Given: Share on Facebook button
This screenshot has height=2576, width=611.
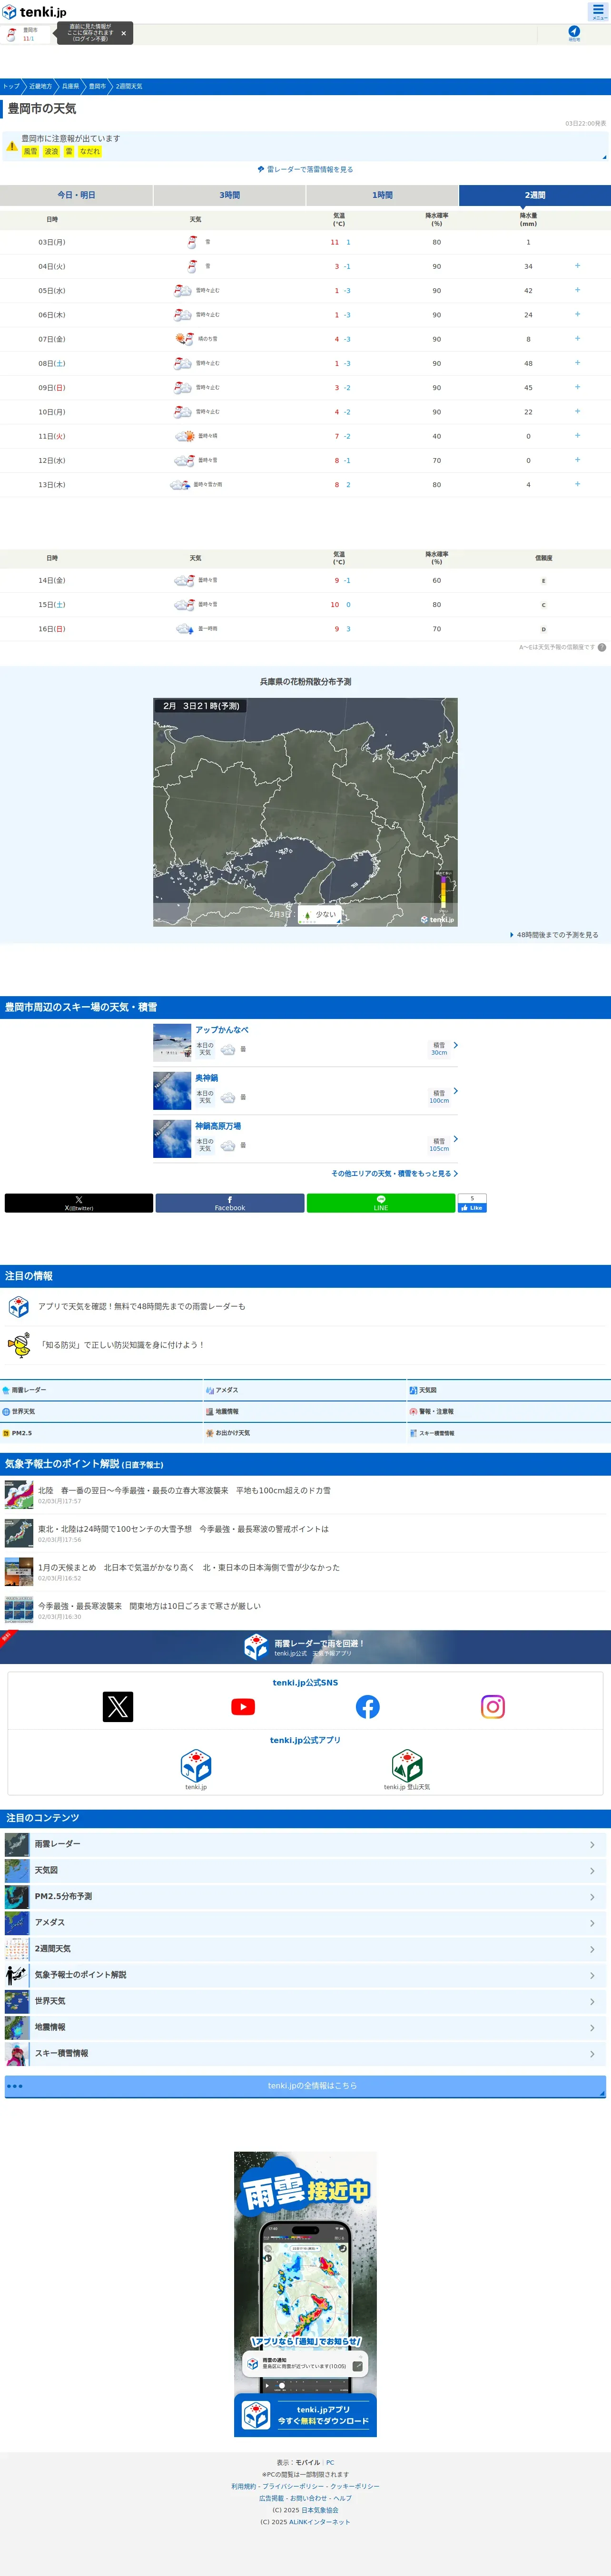Looking at the screenshot, I should 230,1203.
